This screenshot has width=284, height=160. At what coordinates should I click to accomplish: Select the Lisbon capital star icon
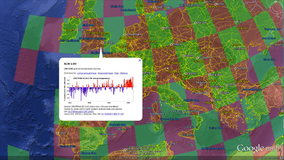pos(58,133)
